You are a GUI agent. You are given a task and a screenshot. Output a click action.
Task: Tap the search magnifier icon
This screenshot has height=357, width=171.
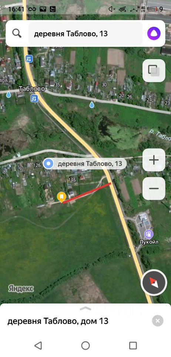17,33
